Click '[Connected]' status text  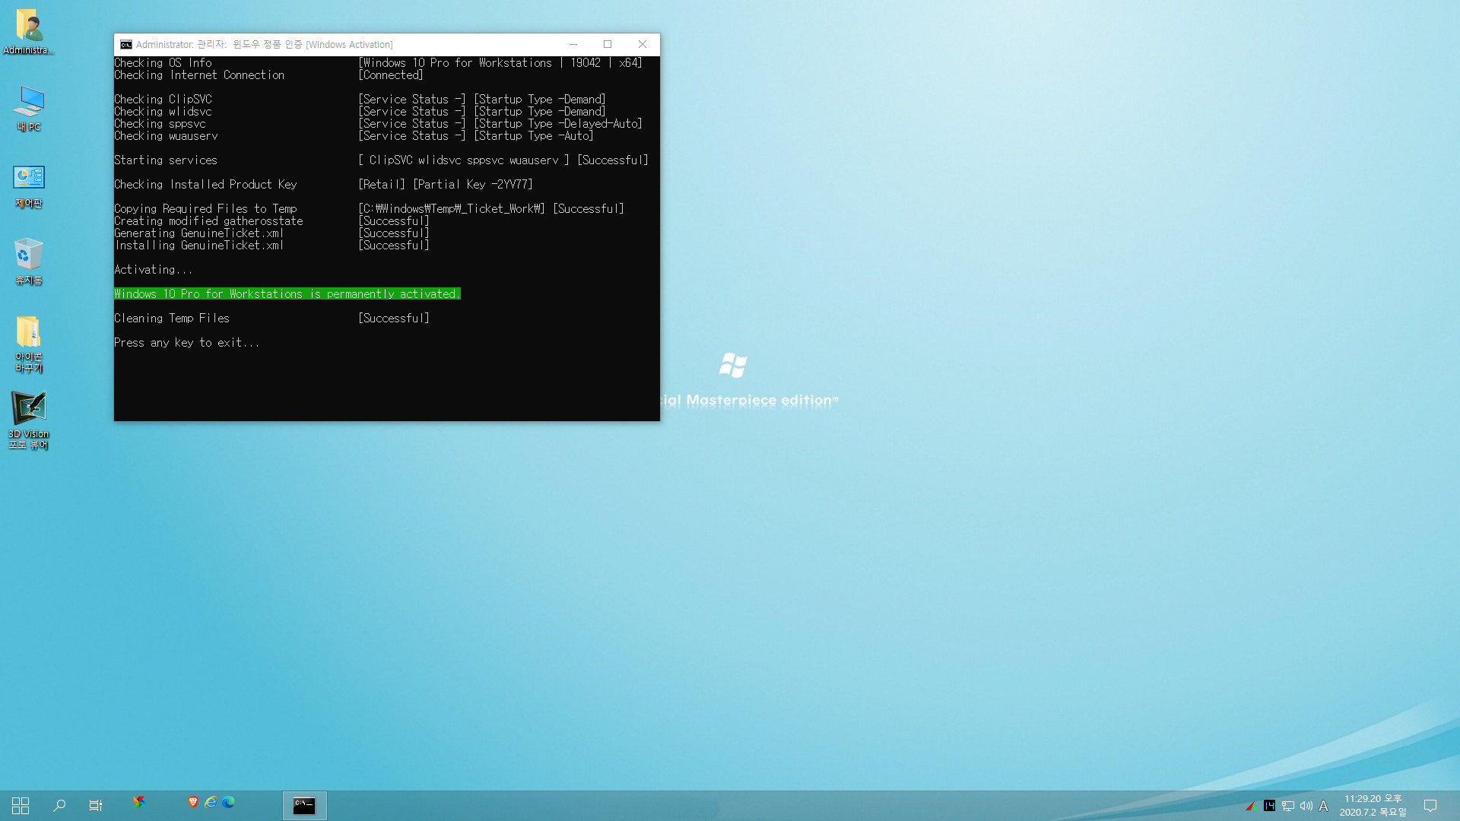coord(391,75)
